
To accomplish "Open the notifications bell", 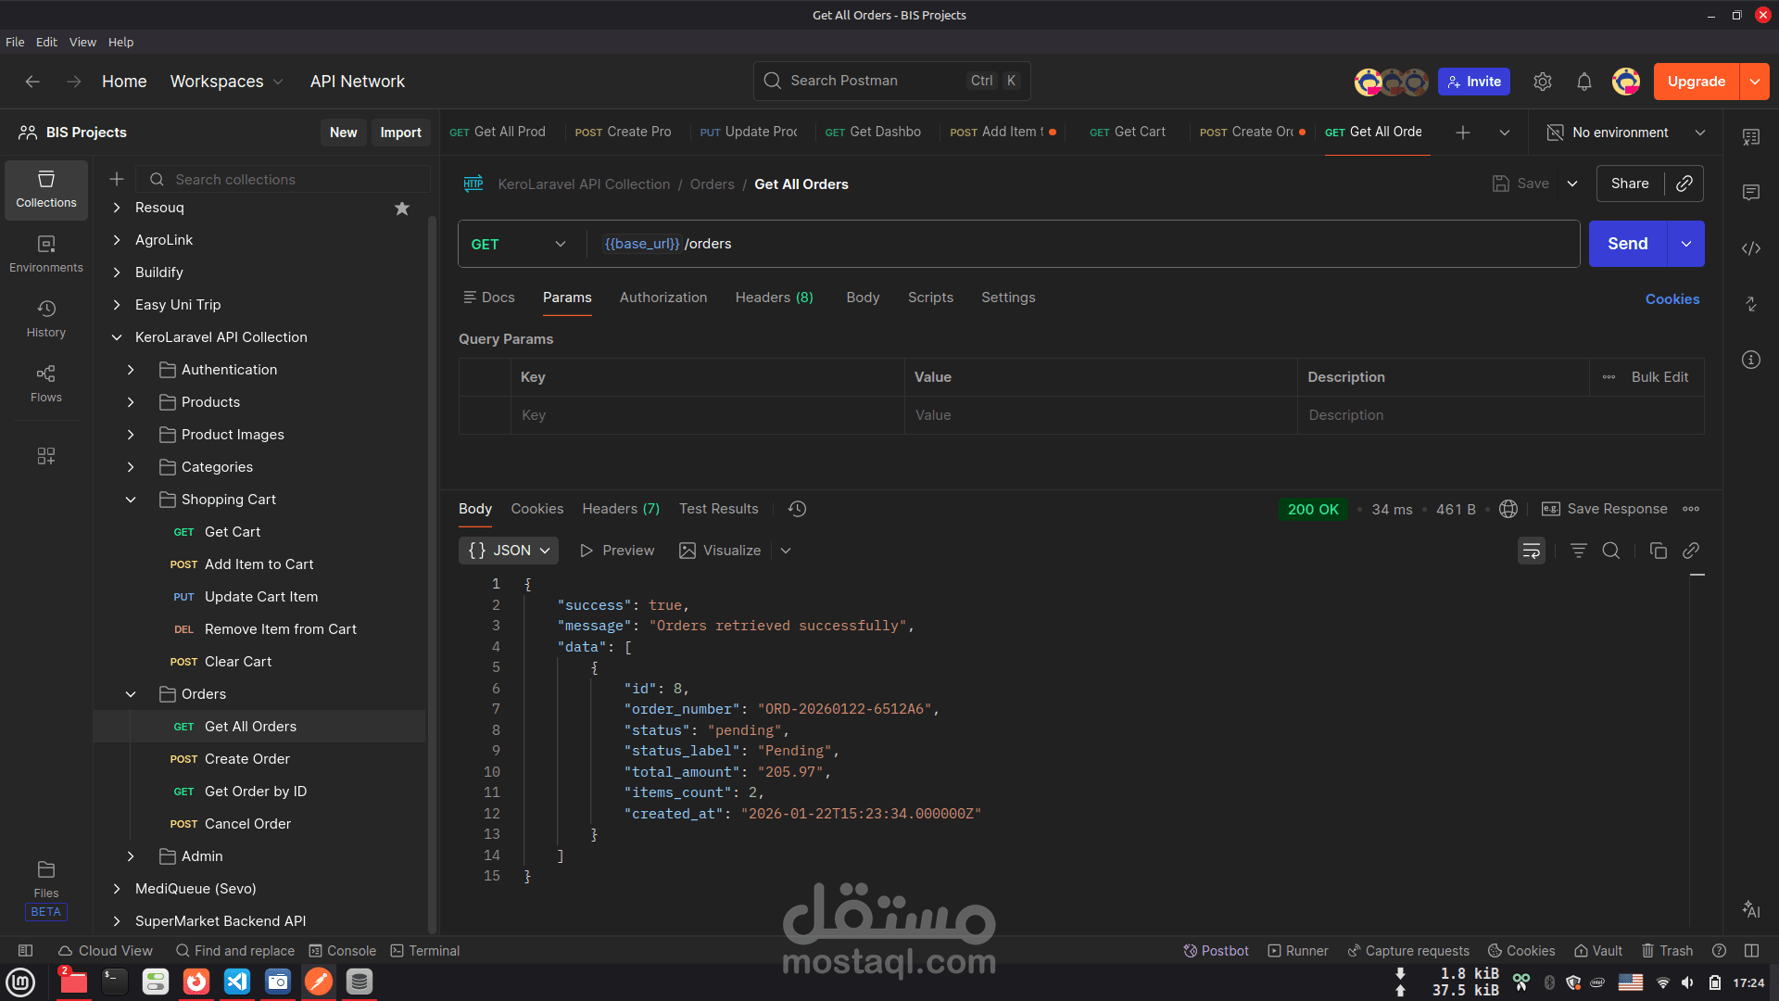I will [x=1583, y=82].
